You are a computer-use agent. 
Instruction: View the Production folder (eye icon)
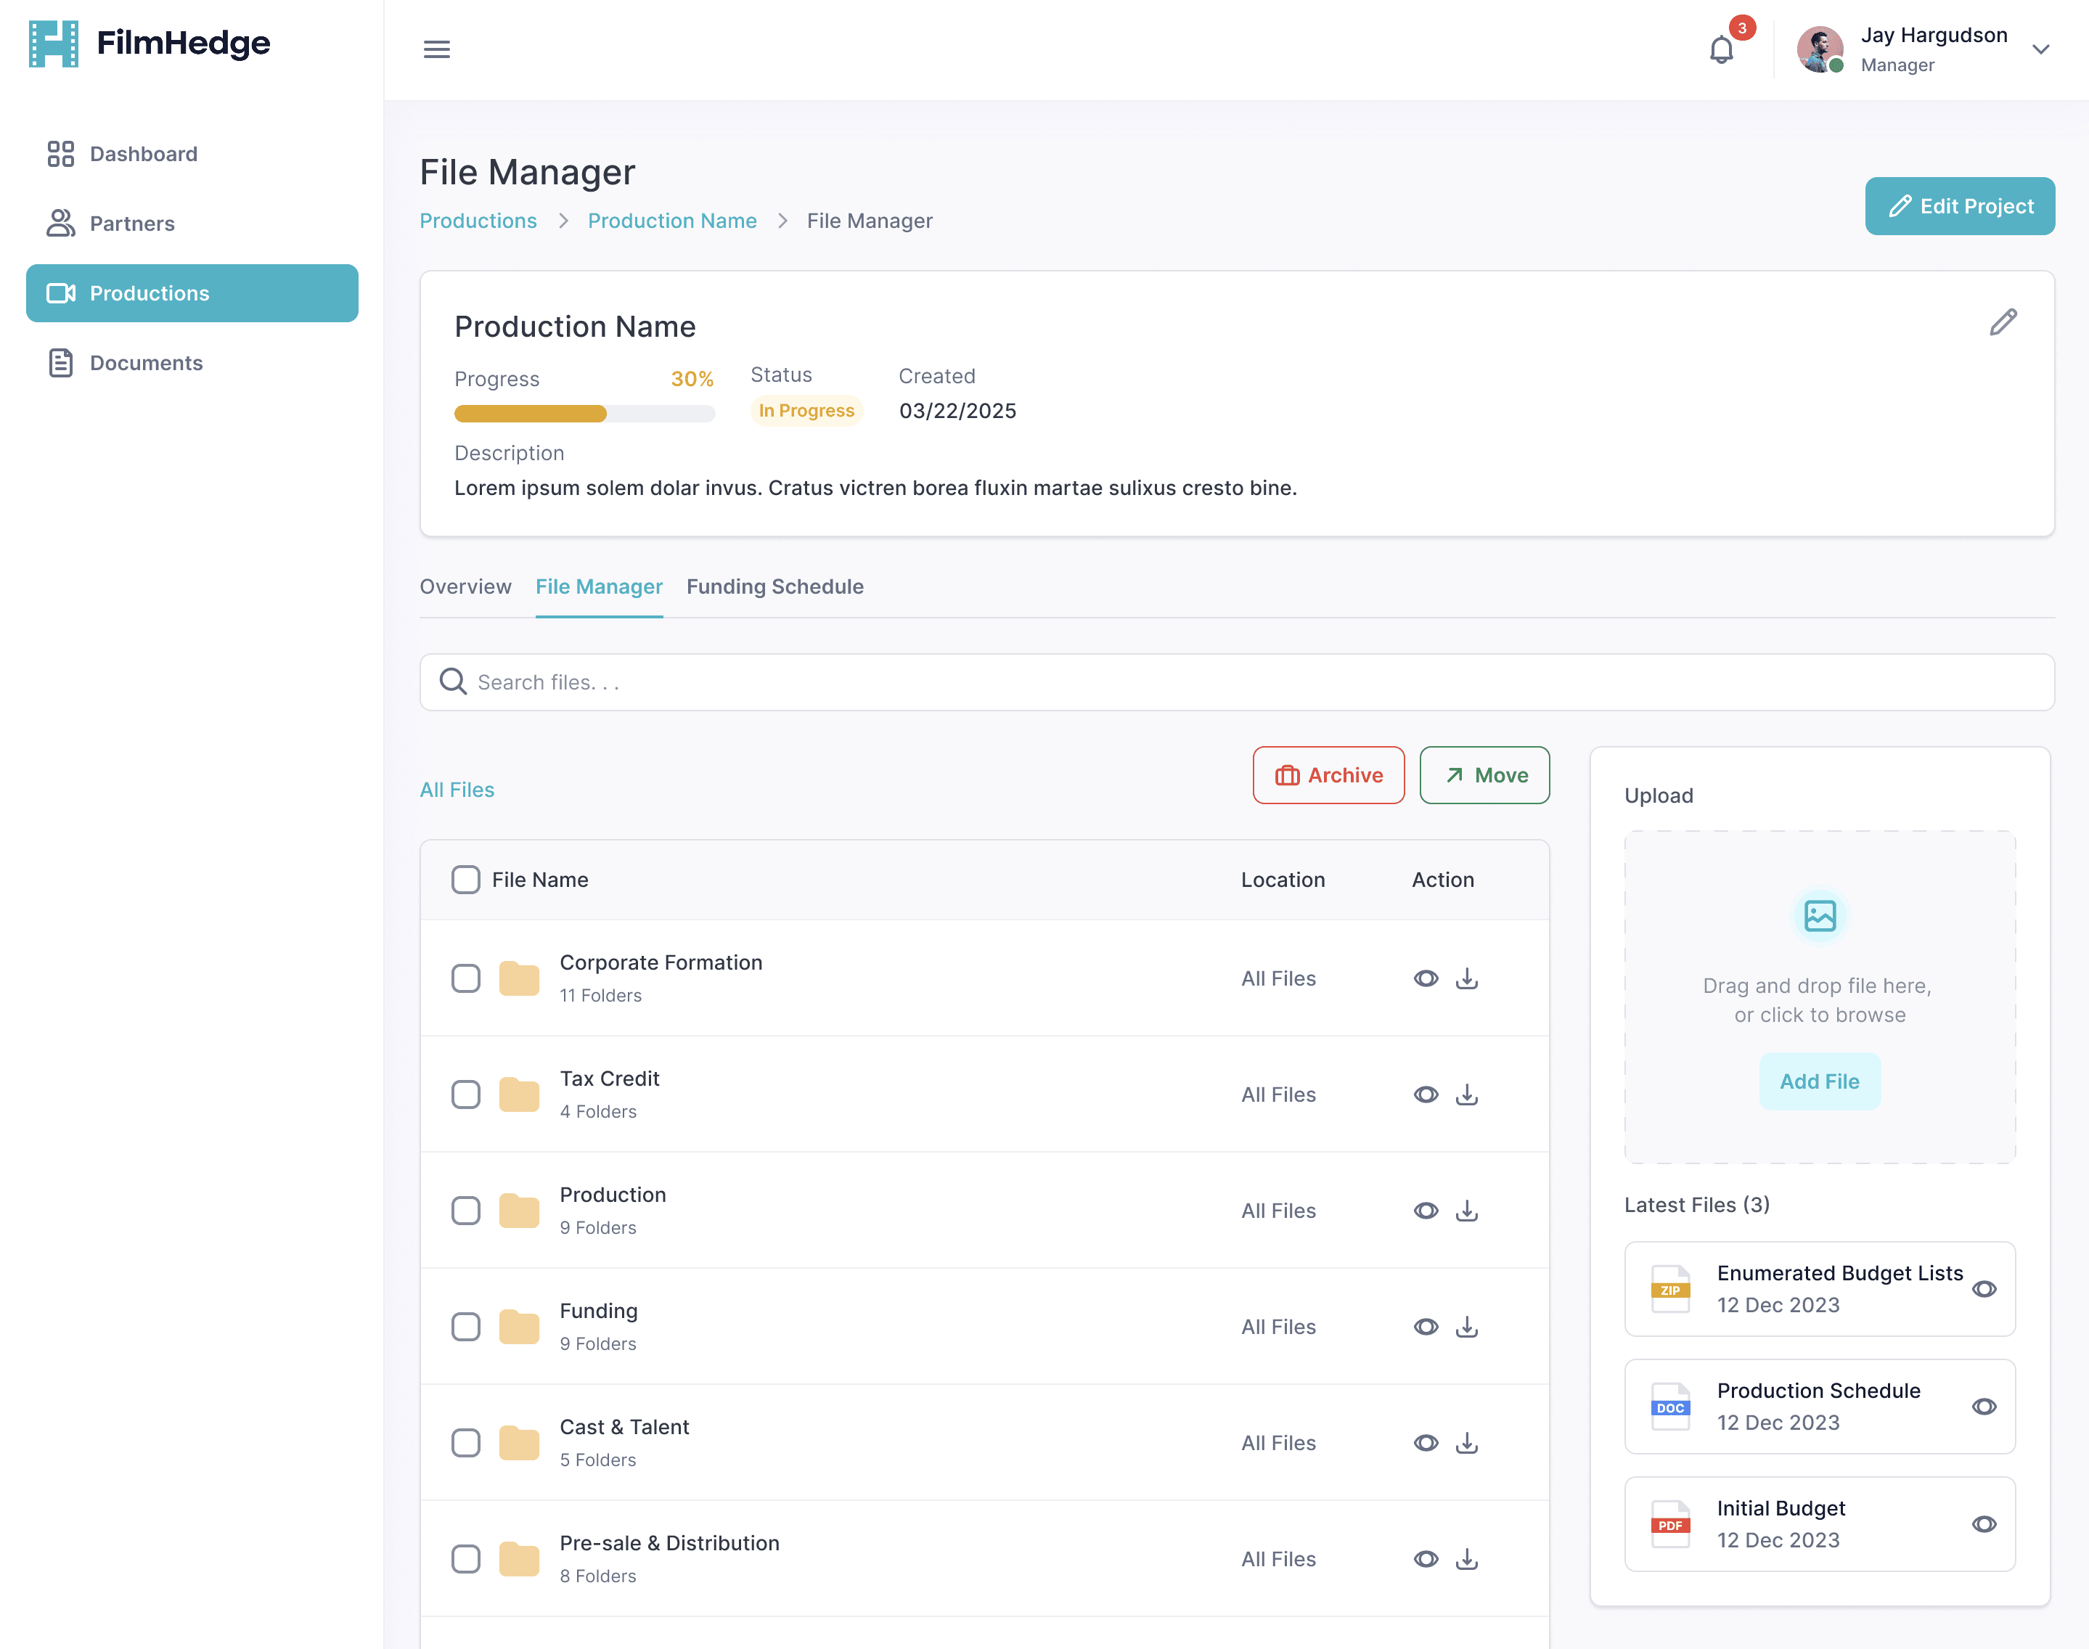1426,1211
